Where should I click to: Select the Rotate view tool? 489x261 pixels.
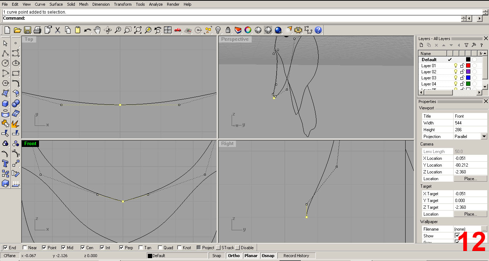107,30
